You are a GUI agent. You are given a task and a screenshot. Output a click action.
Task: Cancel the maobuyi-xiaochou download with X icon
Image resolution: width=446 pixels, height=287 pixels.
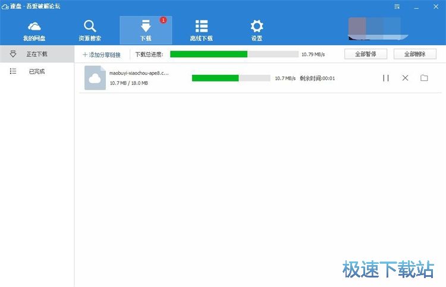[x=405, y=78]
